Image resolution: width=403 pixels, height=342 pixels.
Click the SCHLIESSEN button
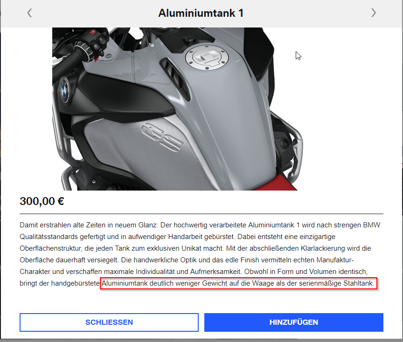click(x=109, y=322)
